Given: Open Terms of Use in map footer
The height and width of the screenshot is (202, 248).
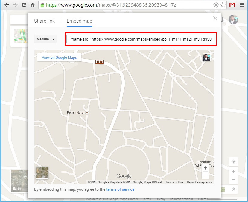Looking at the screenshot, I should [x=174, y=182].
